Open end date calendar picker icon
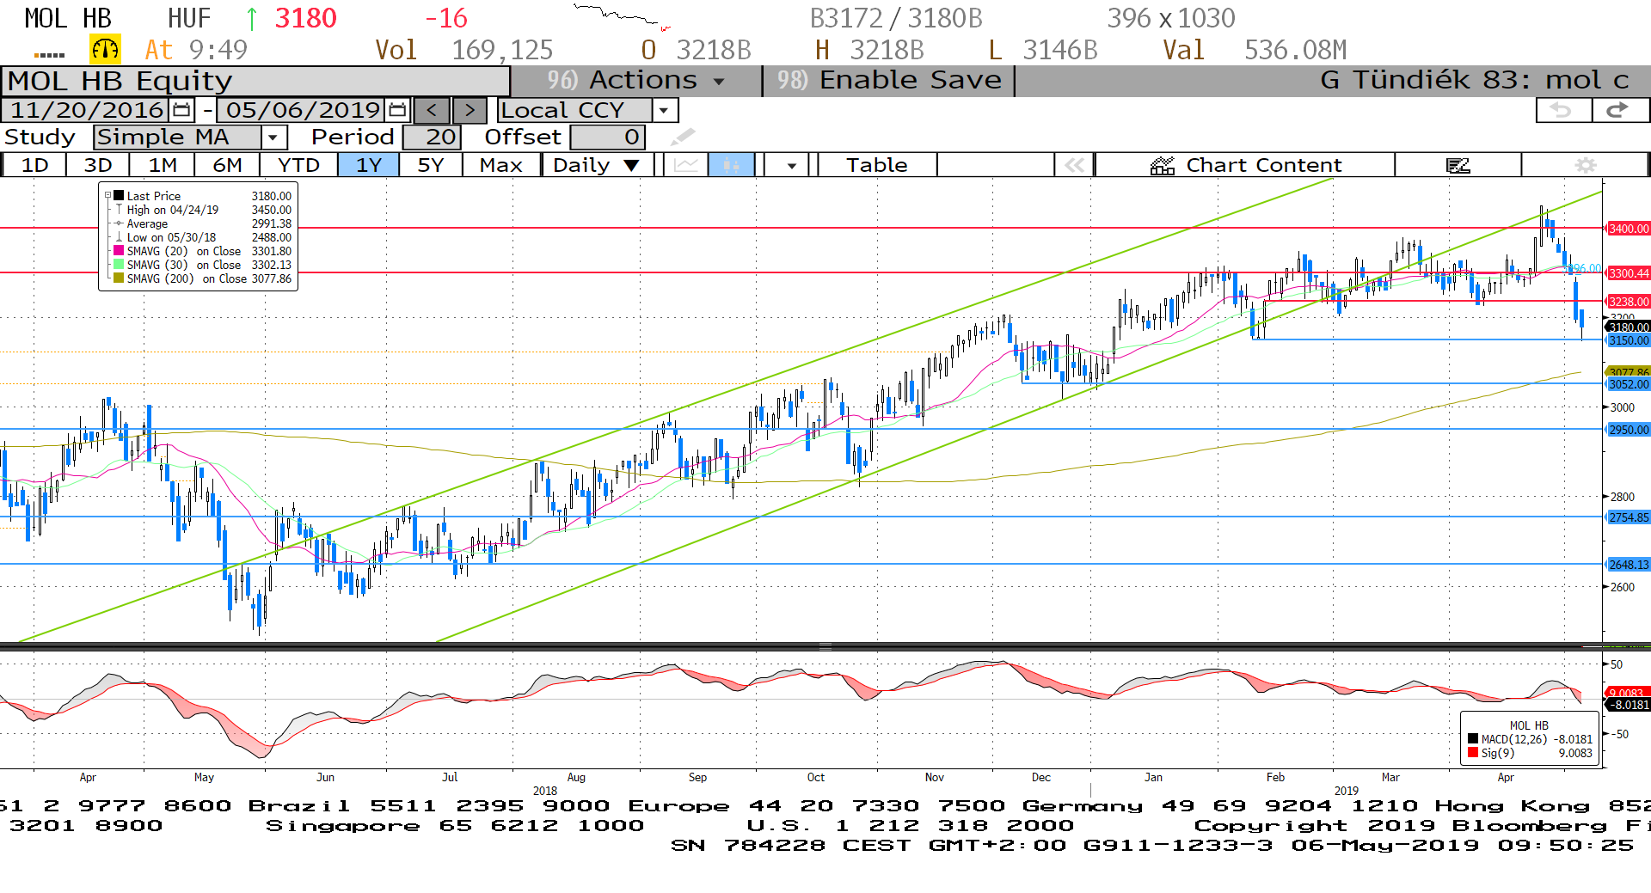Viewport: 1651px width, 893px height. pyautogui.click(x=397, y=110)
